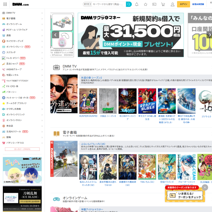Click the 英会話 sidebar icon
The width and height of the screenshot is (212, 212).
tap(4, 126)
